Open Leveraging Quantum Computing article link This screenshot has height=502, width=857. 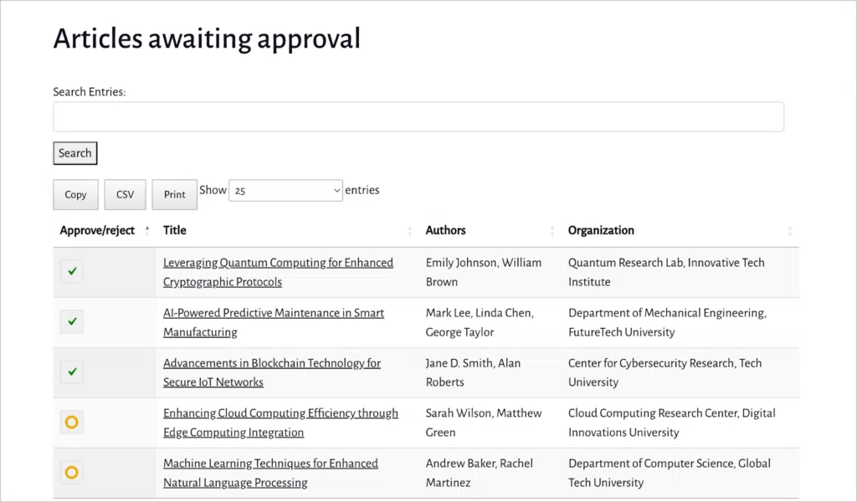[x=278, y=272]
